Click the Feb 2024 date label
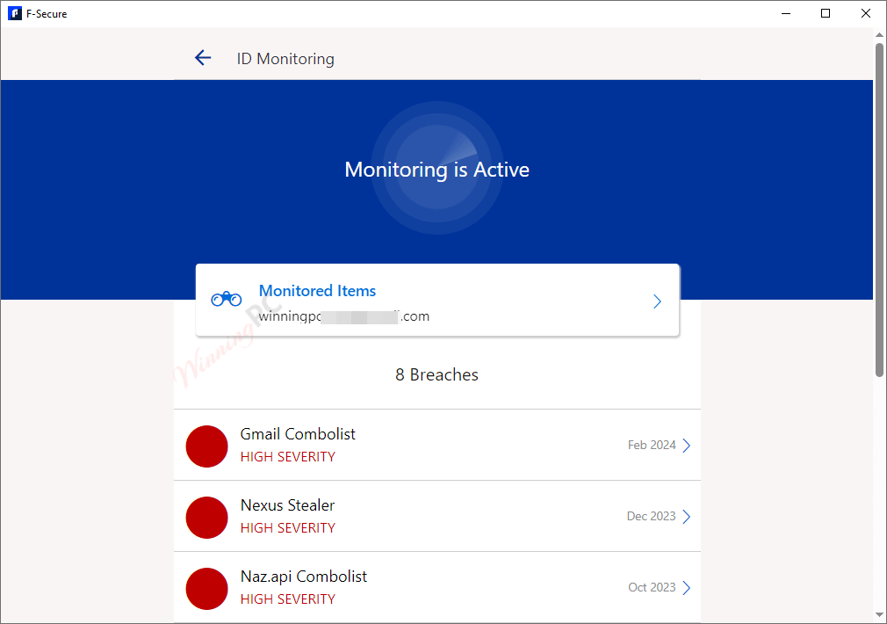The height and width of the screenshot is (624, 887). [652, 445]
